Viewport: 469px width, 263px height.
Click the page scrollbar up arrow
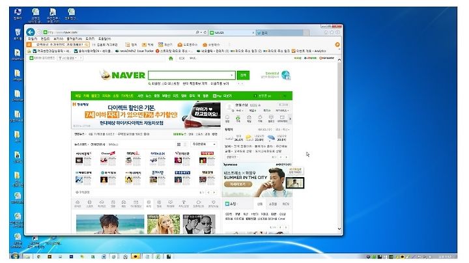(x=339, y=60)
